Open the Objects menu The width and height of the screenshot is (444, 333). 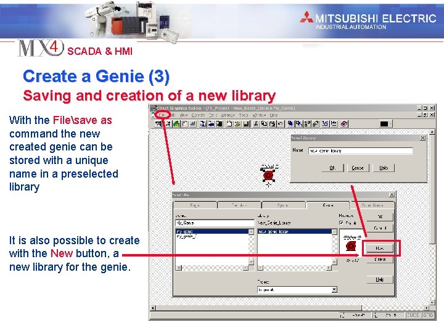click(x=198, y=115)
